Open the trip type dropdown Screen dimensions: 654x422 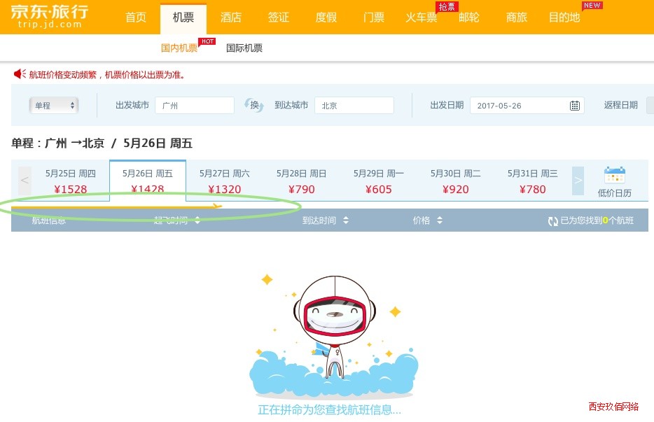[54, 105]
